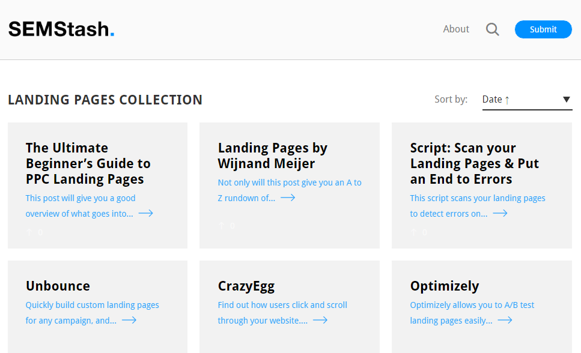Click the Submit button

tap(543, 29)
